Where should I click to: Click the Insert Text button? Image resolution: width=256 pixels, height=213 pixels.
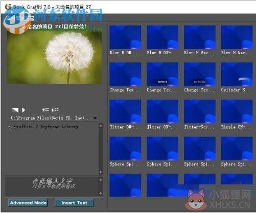(x=74, y=203)
